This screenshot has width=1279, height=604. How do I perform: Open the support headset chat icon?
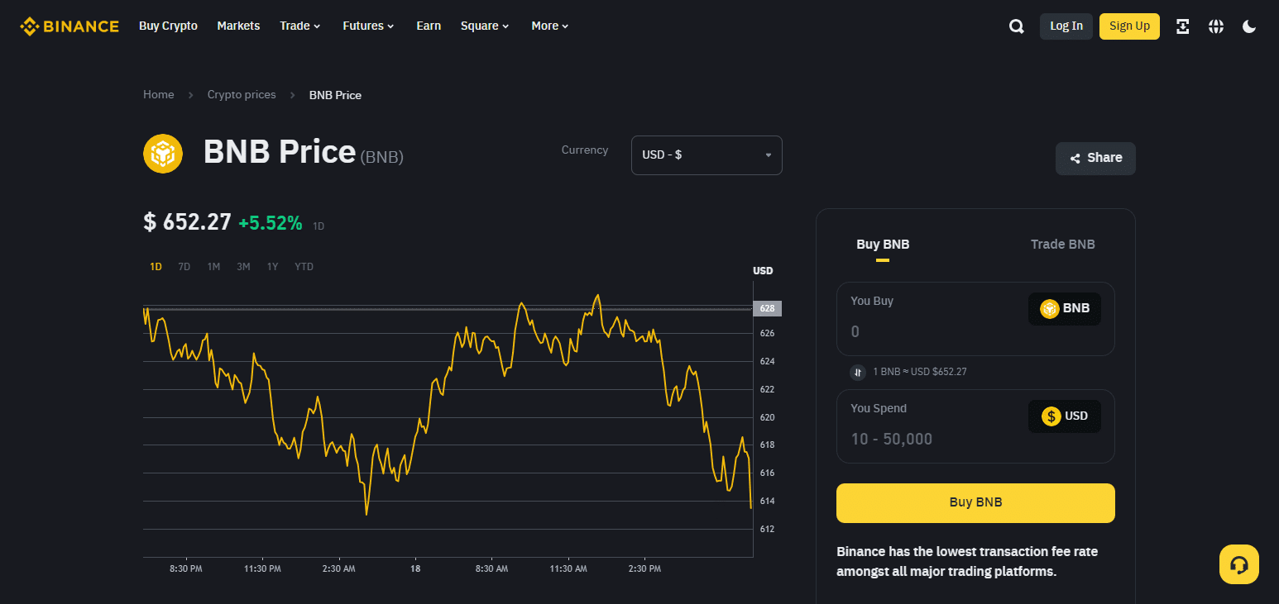pyautogui.click(x=1239, y=564)
